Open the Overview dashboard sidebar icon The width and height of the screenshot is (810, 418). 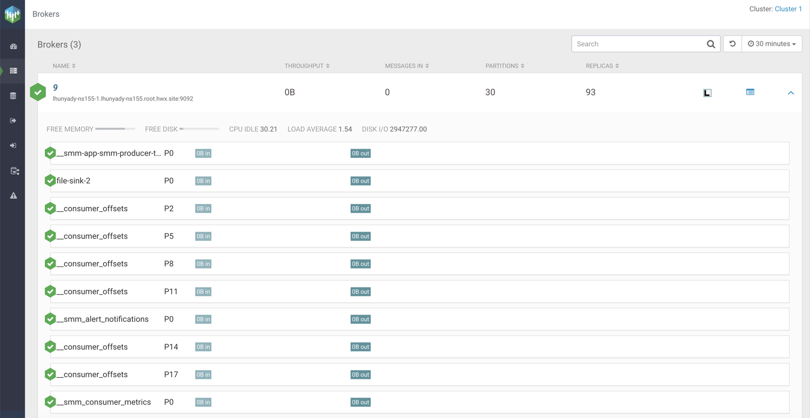(13, 46)
